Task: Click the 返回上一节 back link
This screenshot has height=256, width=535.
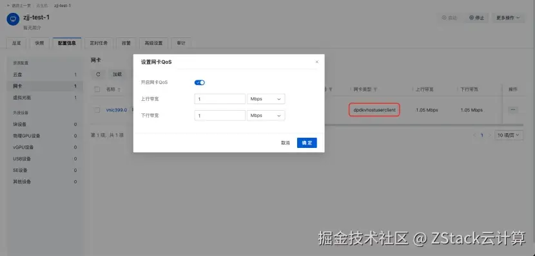Action: tap(19, 6)
